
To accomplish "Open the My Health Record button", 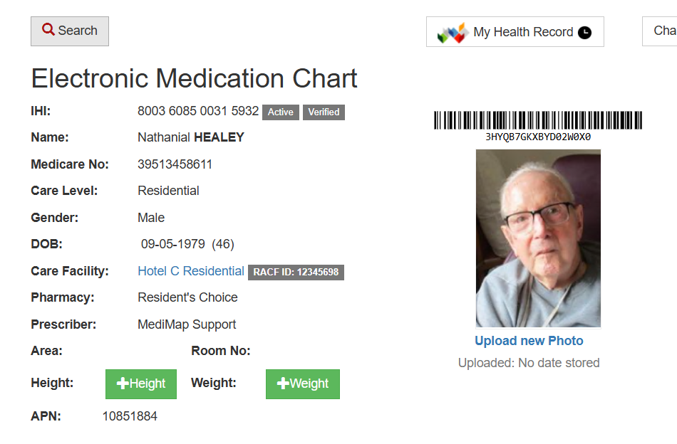I will click(515, 32).
